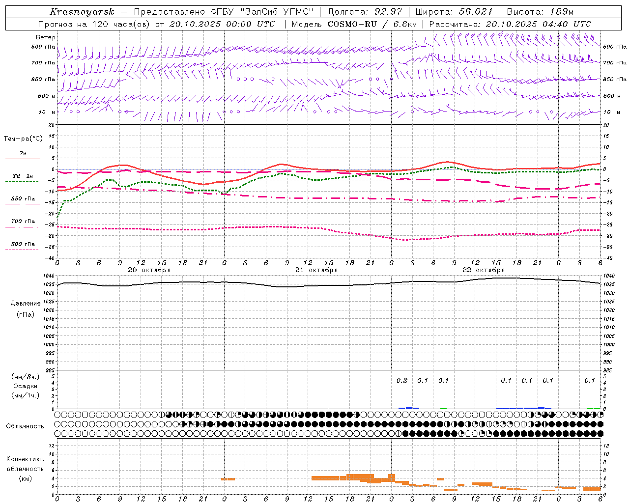
Task: Select the 'Осадки' precipitation label
Action: click(26, 386)
